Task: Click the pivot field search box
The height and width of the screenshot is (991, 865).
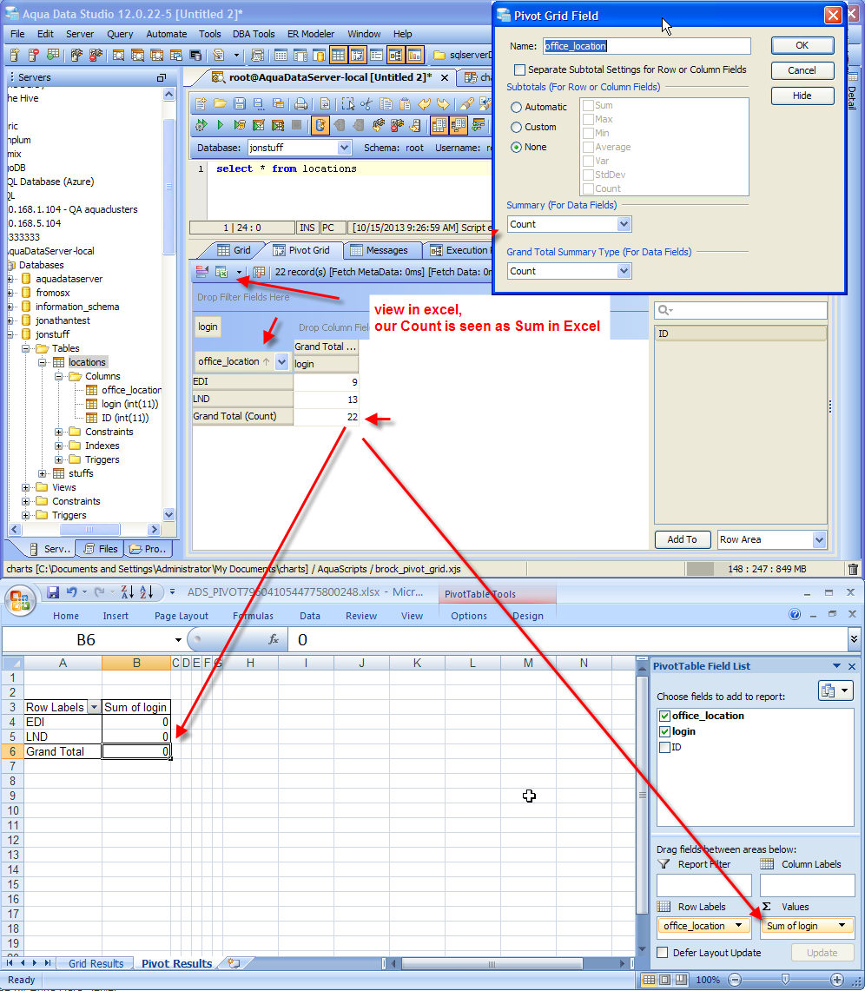Action: tap(741, 310)
